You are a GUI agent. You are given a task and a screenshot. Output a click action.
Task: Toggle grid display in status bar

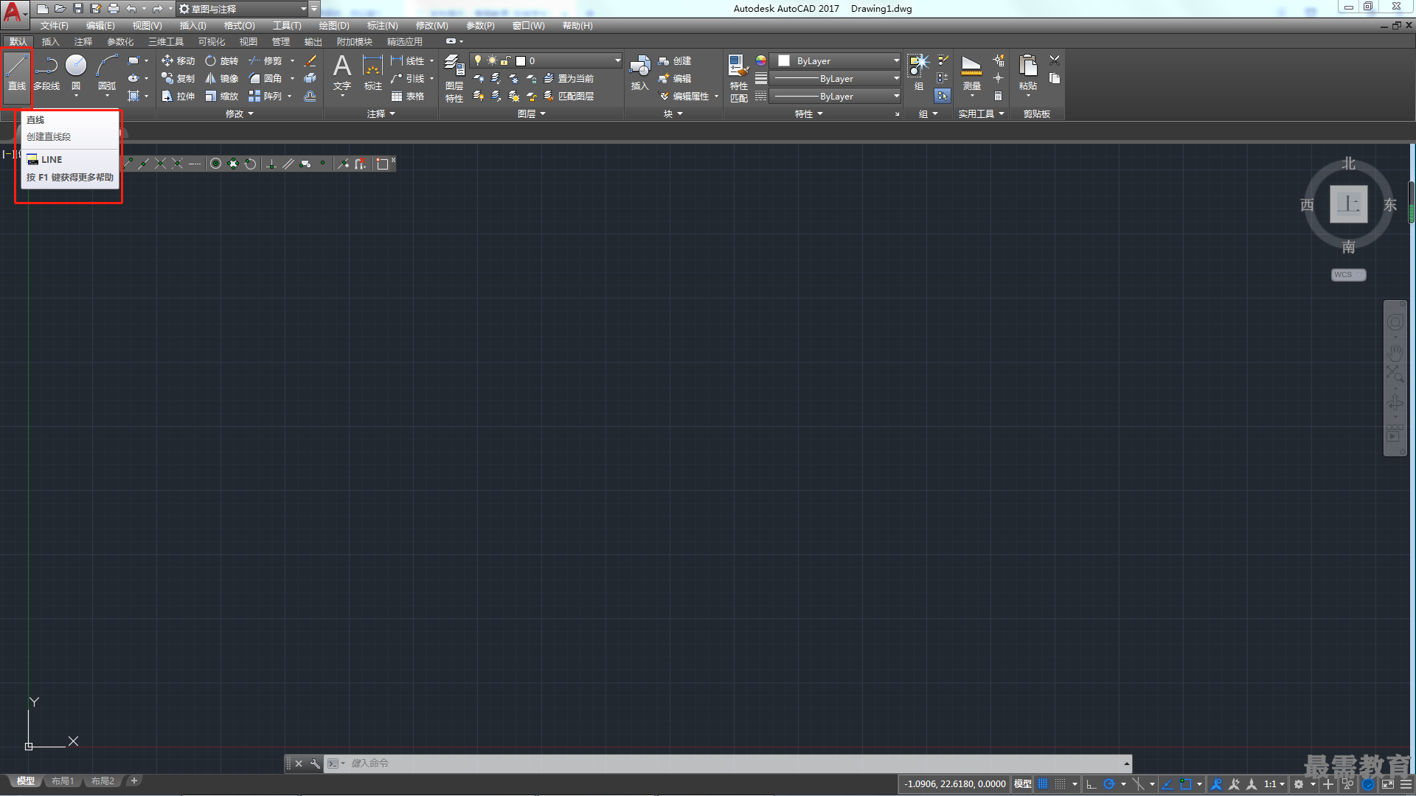coord(1043,784)
